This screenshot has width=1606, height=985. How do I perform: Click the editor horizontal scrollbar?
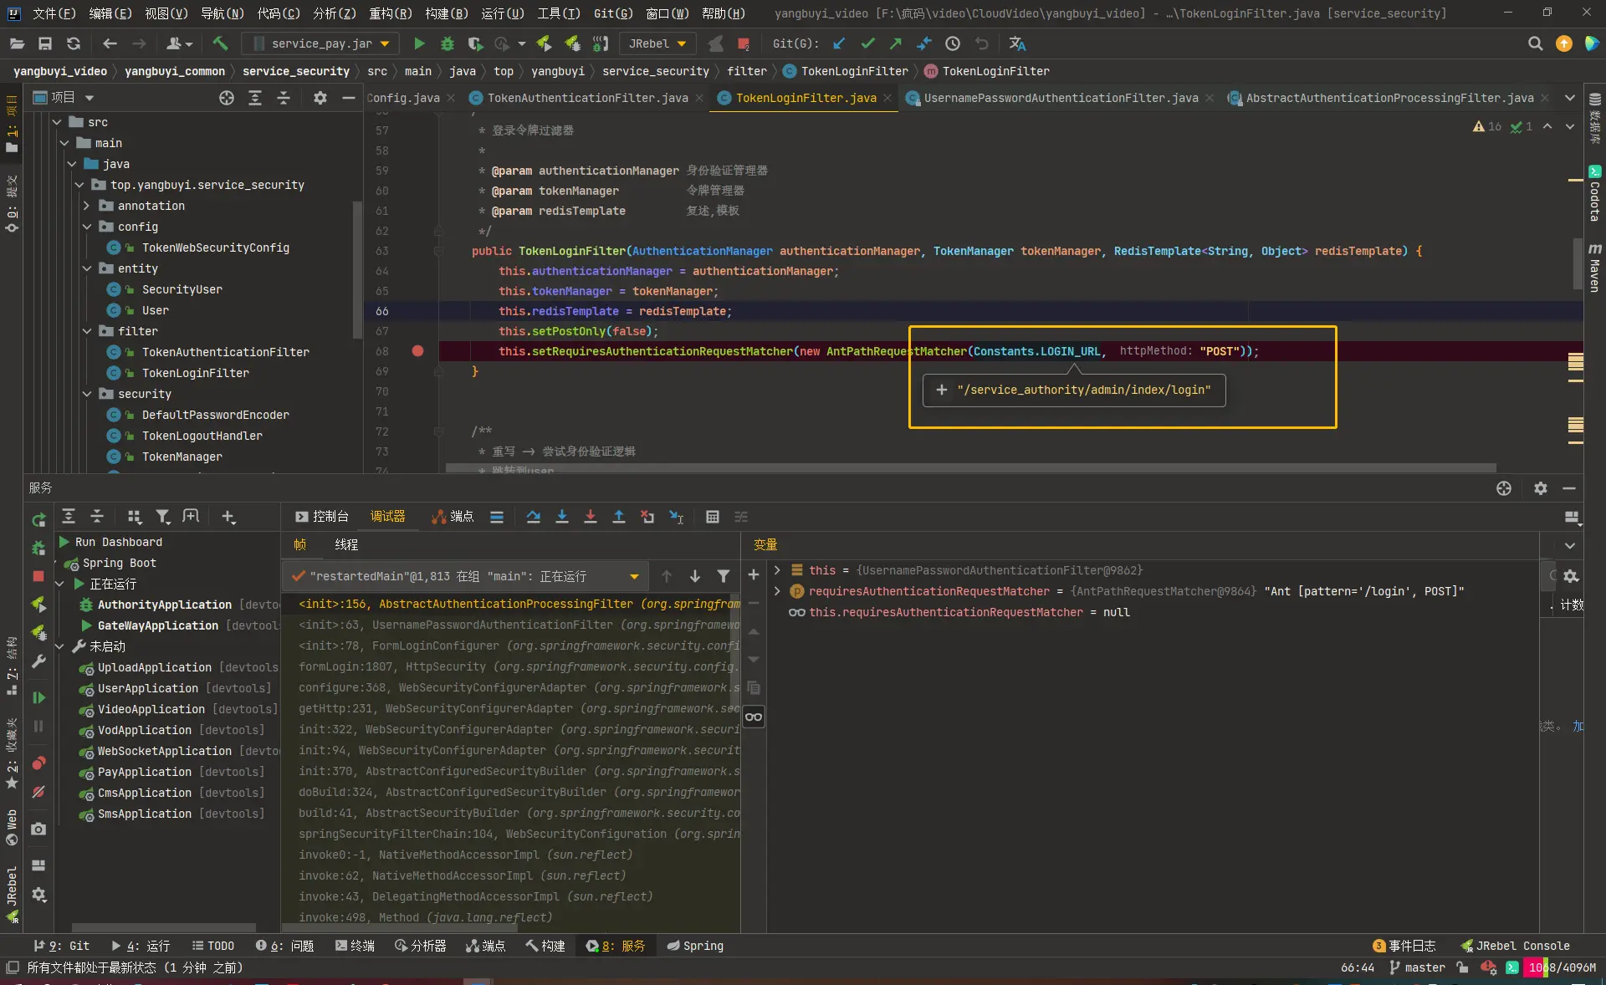(x=970, y=468)
